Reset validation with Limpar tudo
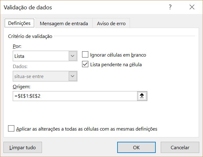The image size is (203, 157). coord(23,147)
